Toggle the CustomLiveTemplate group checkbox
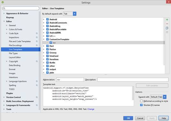 coord(47,39)
